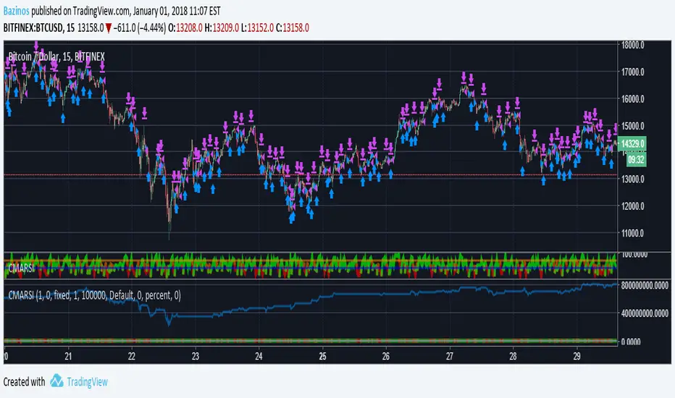Click the TradingView cloud logo icon

(x=56, y=381)
